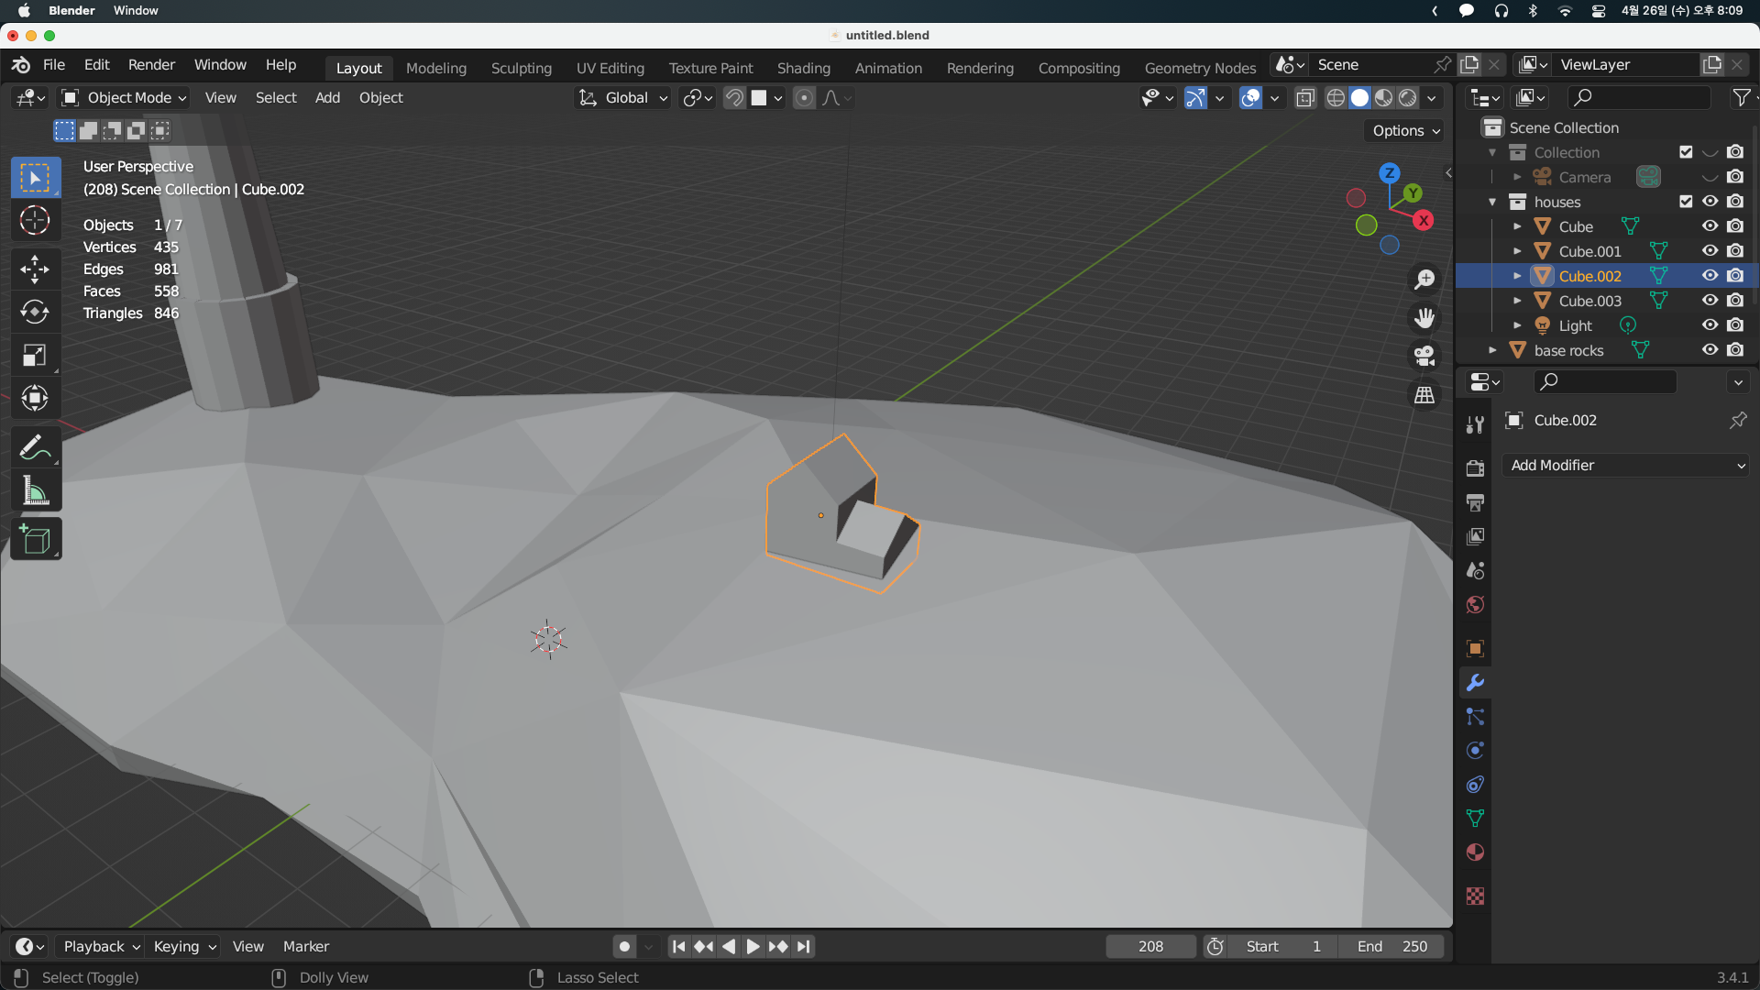Uncheck the Collection exclude checkbox

[1686, 152]
